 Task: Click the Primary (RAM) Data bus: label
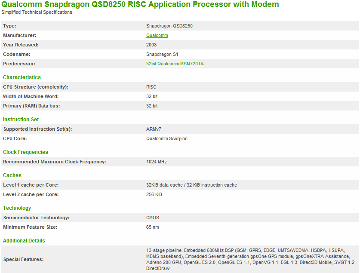[31, 106]
